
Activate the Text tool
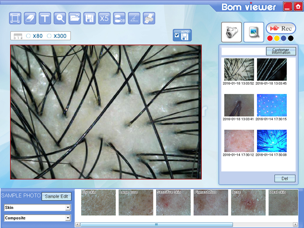point(45,18)
